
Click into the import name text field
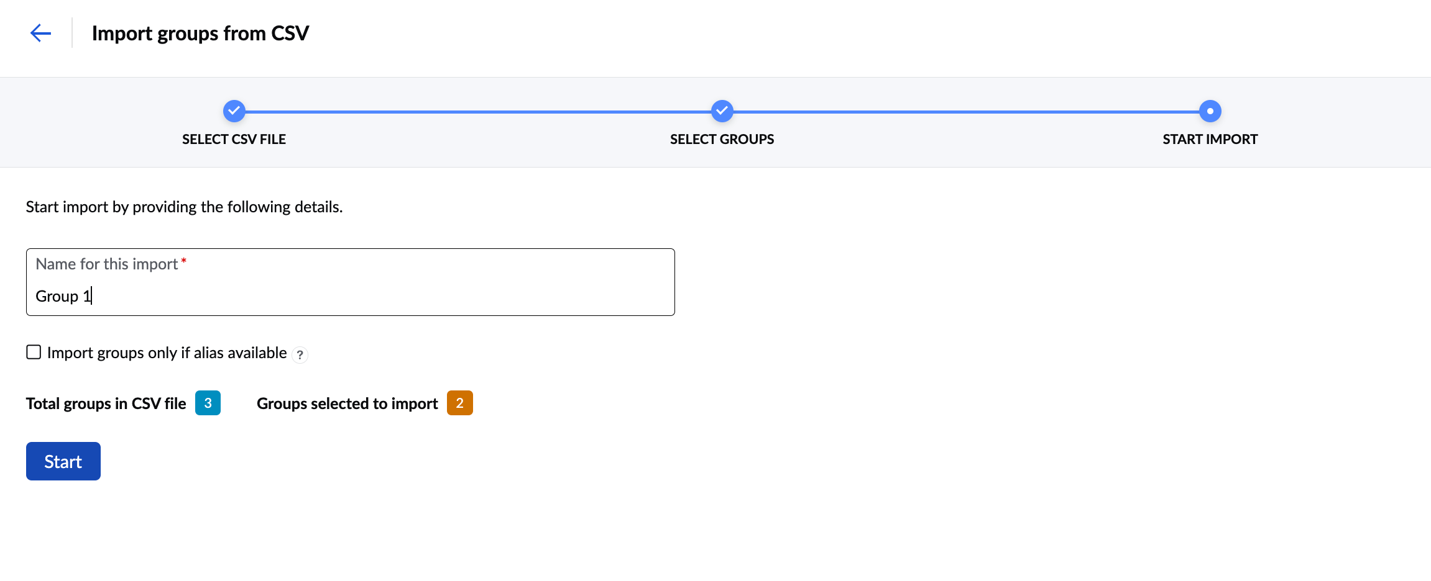350,296
